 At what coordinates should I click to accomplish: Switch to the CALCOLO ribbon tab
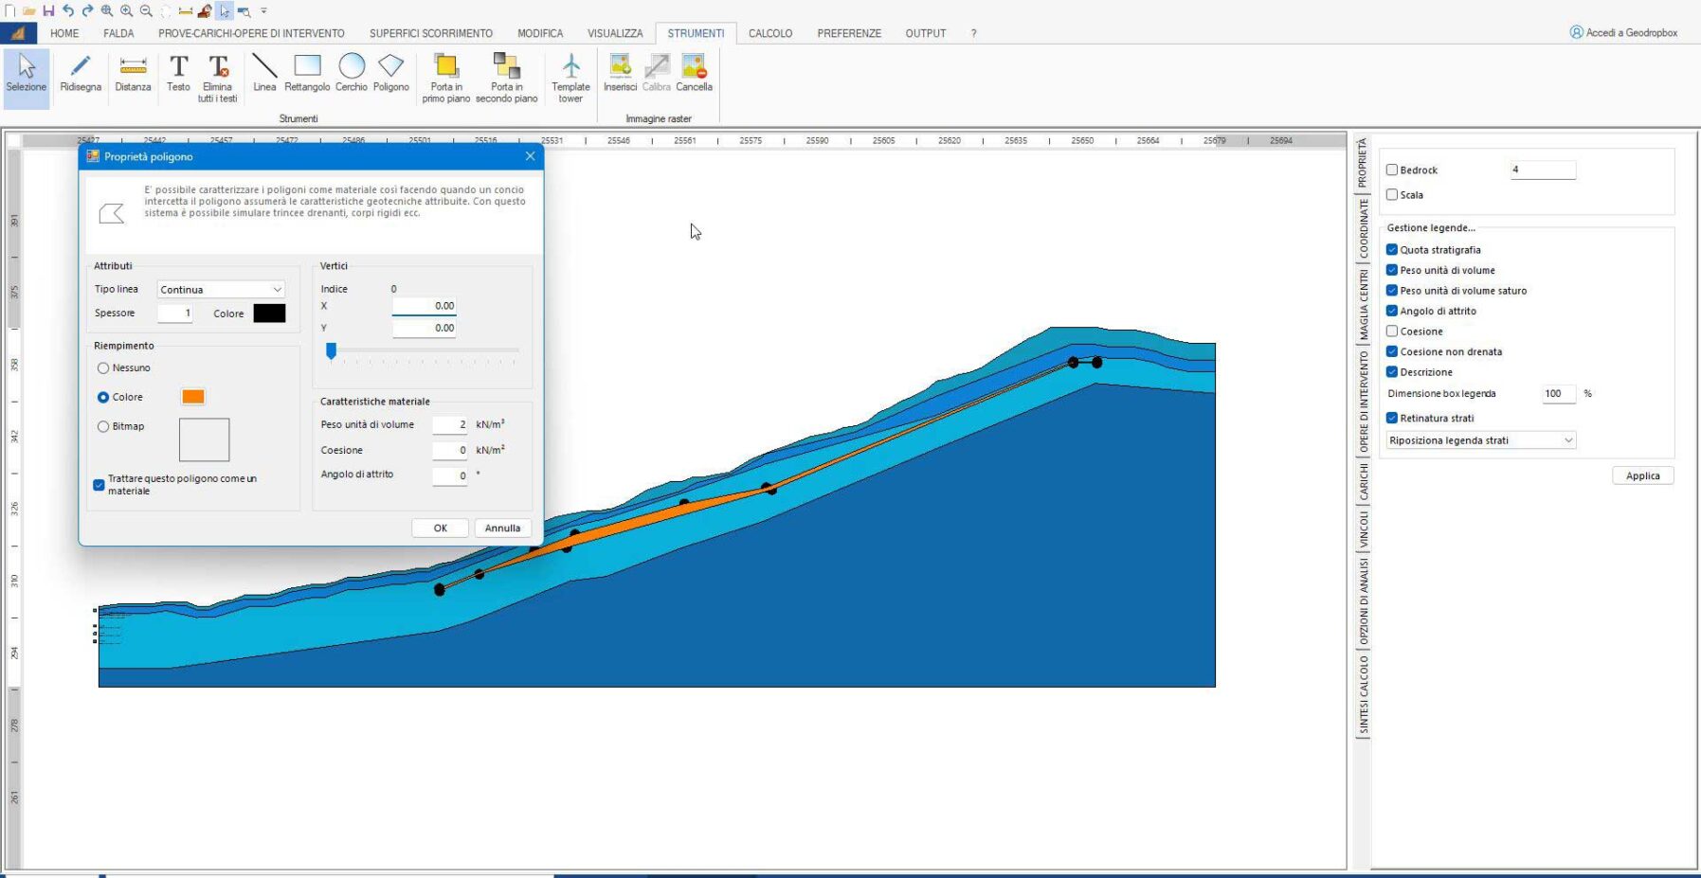point(769,33)
